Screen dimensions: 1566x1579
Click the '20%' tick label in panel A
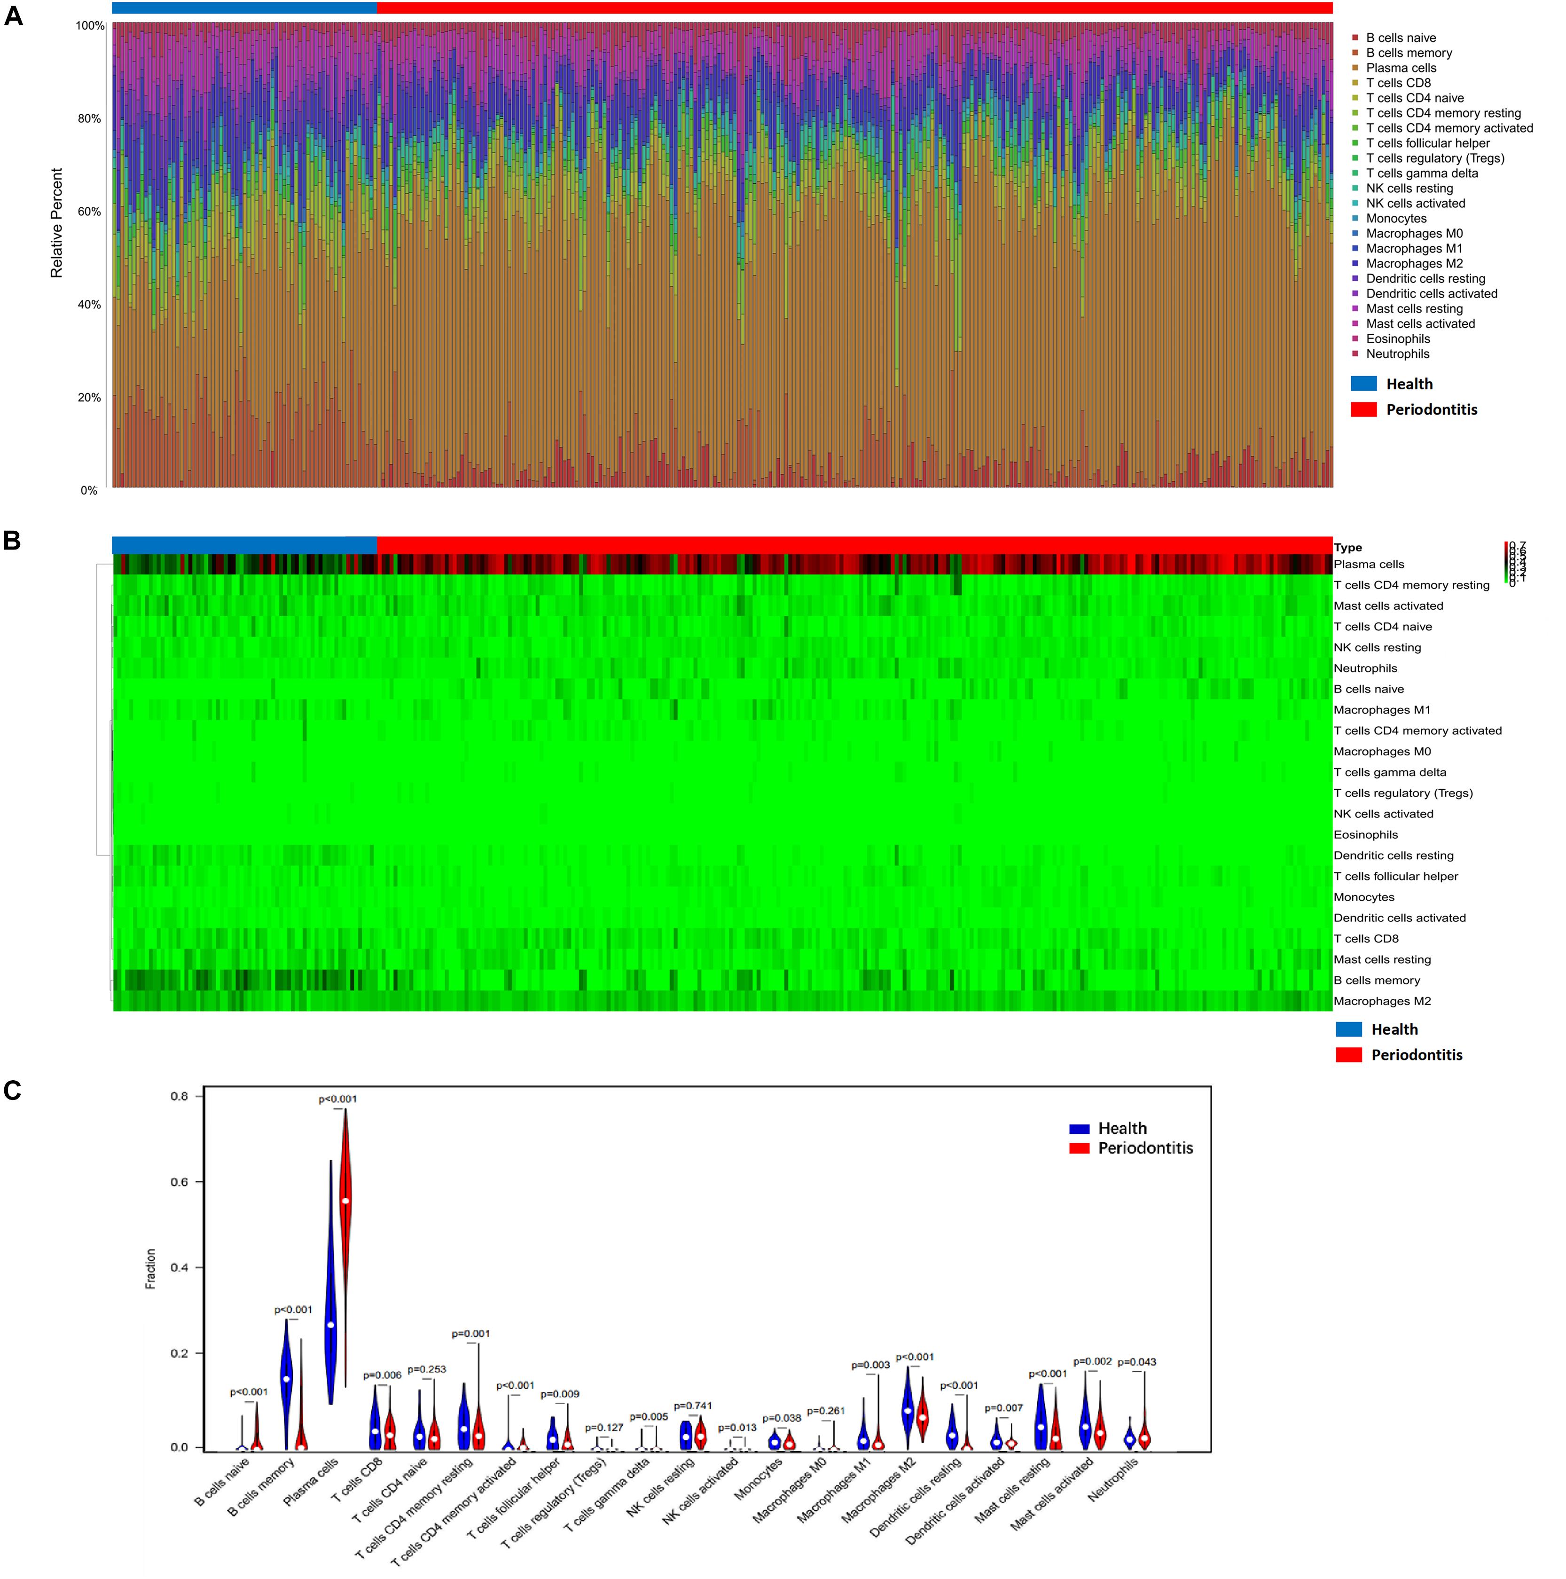pos(90,397)
